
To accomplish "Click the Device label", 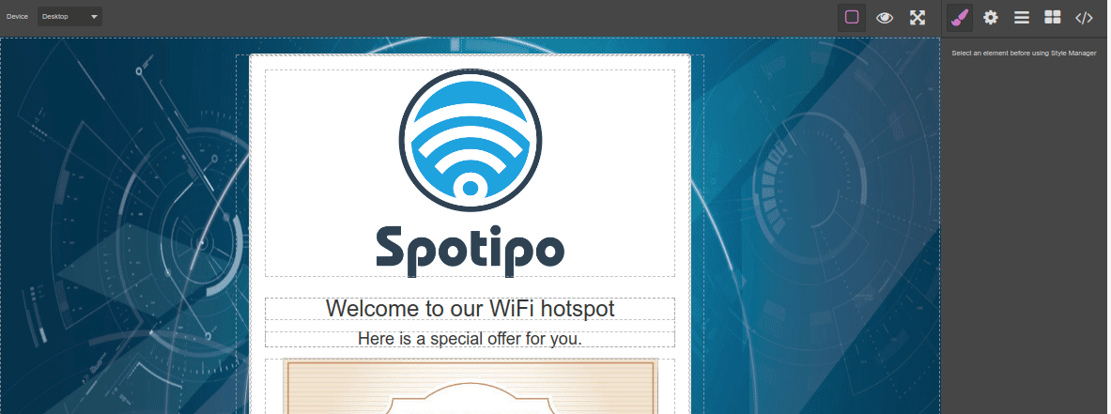I will click(17, 16).
